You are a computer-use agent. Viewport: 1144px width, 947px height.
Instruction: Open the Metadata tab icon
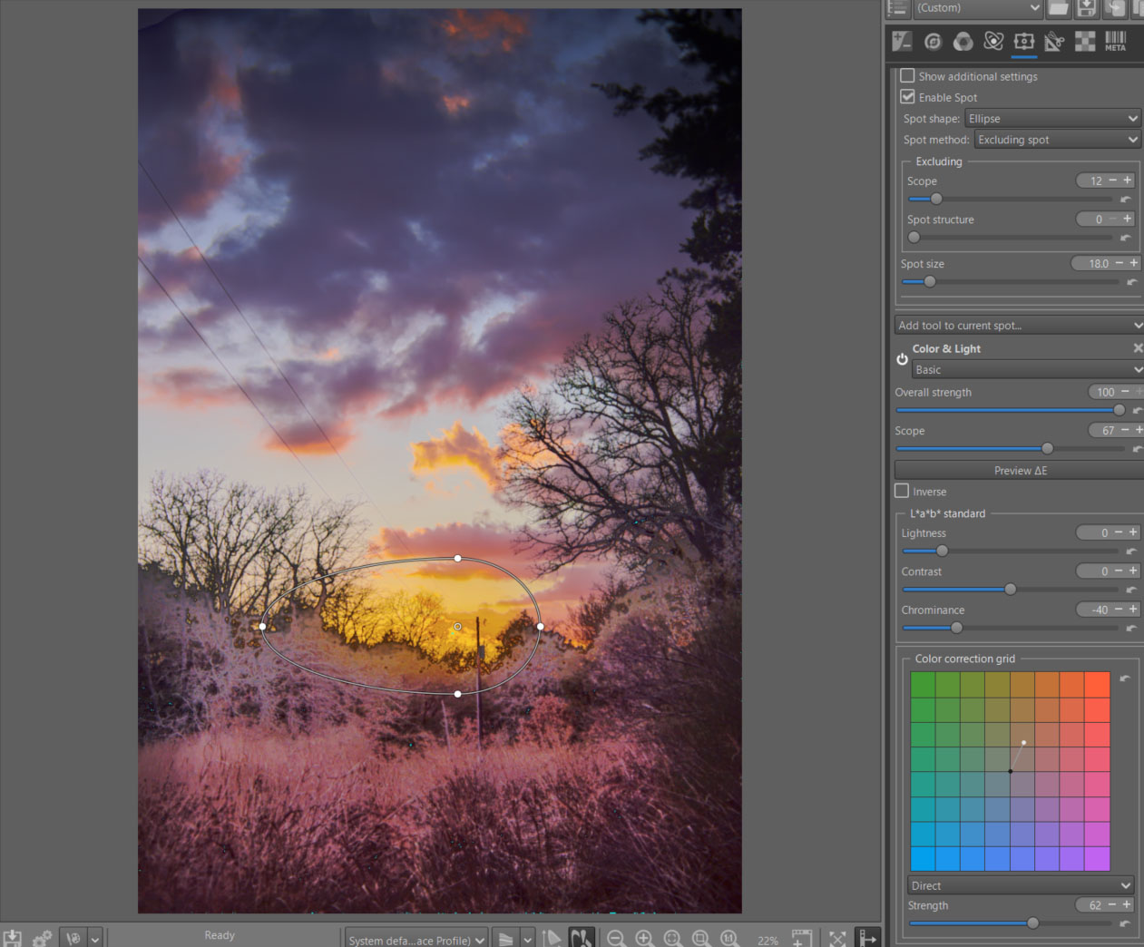click(x=1115, y=41)
